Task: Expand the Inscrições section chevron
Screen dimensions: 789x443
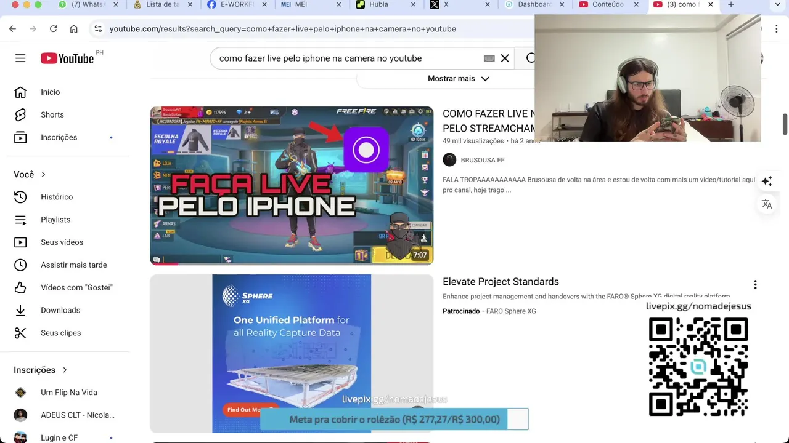Action: [x=65, y=370]
